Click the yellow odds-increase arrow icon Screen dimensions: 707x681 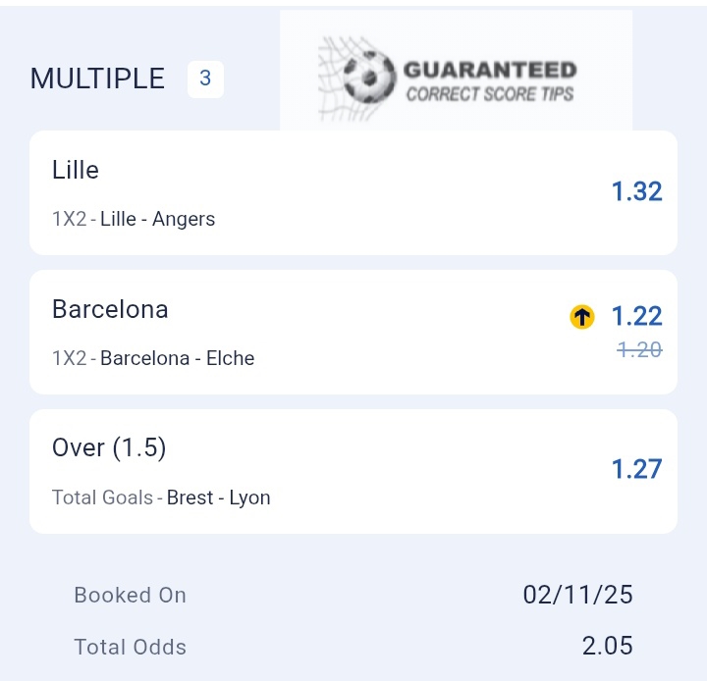[582, 316]
